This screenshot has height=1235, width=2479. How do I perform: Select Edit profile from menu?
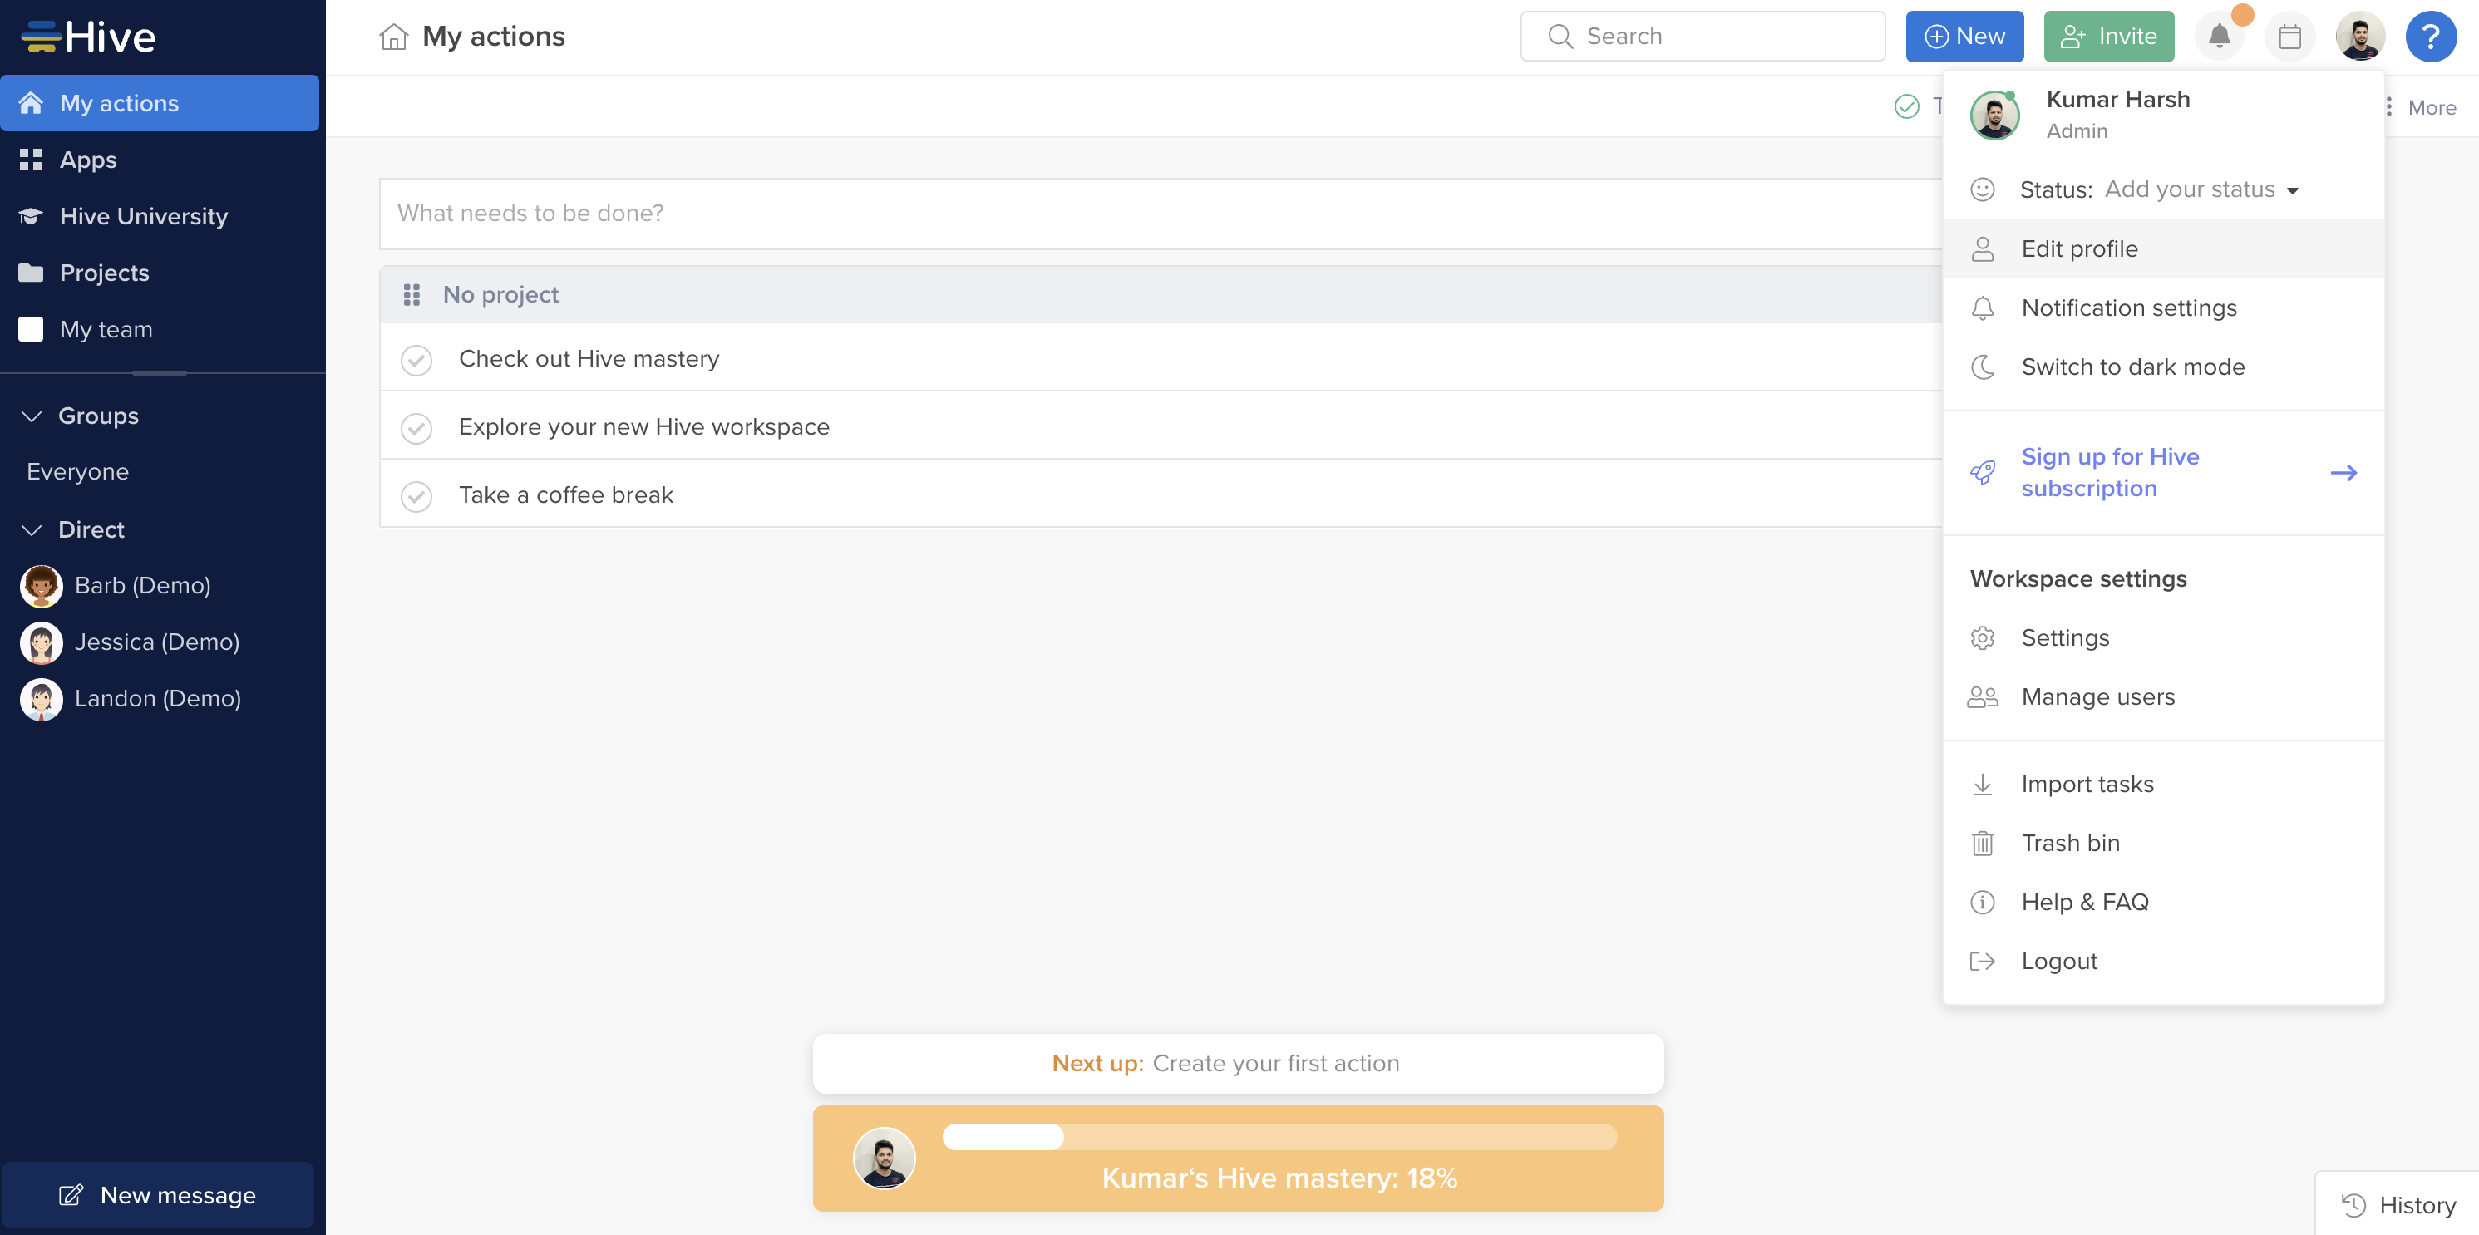(2163, 249)
